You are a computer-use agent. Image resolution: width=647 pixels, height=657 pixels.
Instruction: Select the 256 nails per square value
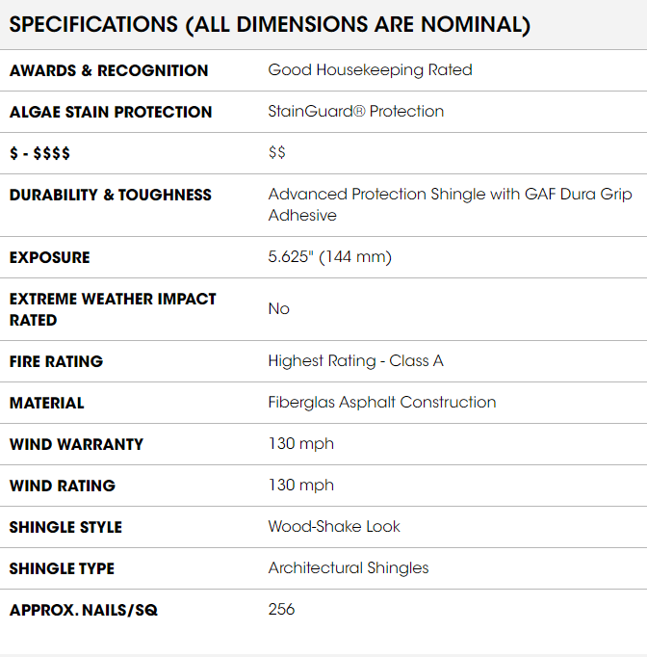[281, 609]
